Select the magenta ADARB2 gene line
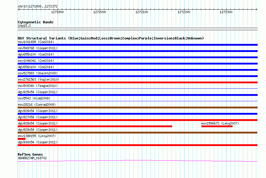Image resolution: width=266 pixels, height=178 pixels. [137, 161]
